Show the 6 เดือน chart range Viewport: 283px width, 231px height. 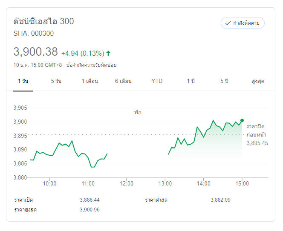click(123, 81)
